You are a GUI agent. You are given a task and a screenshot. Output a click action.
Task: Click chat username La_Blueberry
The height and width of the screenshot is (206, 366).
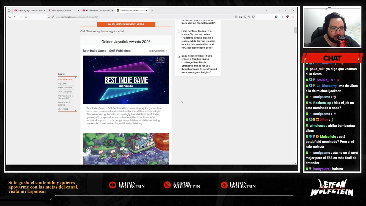(x=327, y=86)
